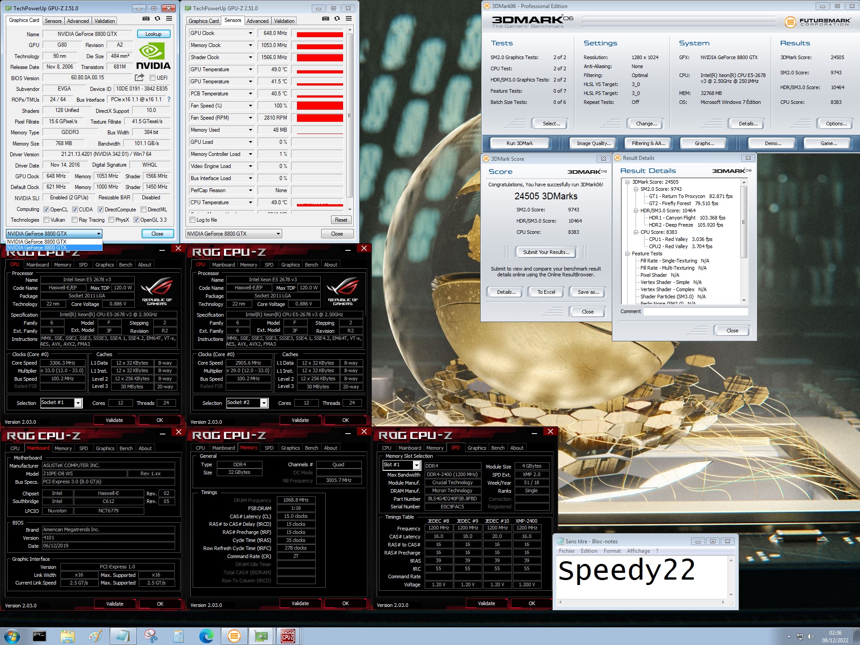Click the Image Quality button in 3DMark06

click(x=593, y=143)
